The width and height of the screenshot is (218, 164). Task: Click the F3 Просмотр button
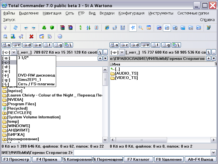tap(16, 159)
